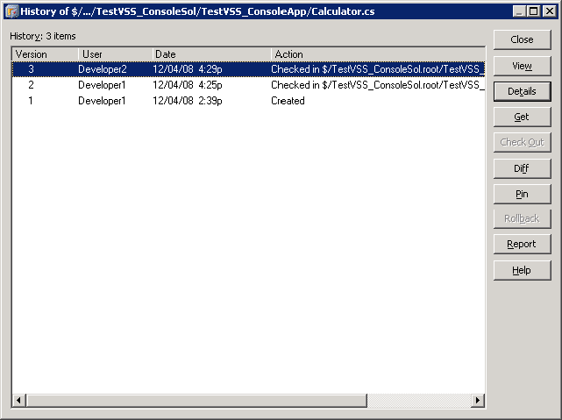
Task: Click the User column header
Action: click(x=116, y=54)
